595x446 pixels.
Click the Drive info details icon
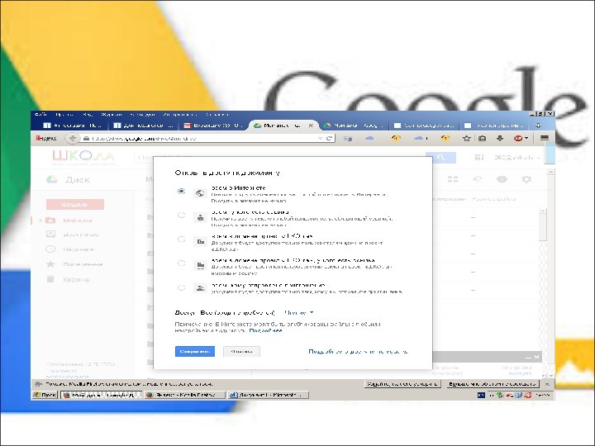point(502,179)
